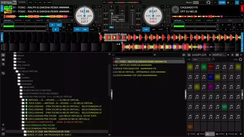Trigger the orange sample pad in bottom row
Screen dimensions: 244x137
(x=190, y=127)
